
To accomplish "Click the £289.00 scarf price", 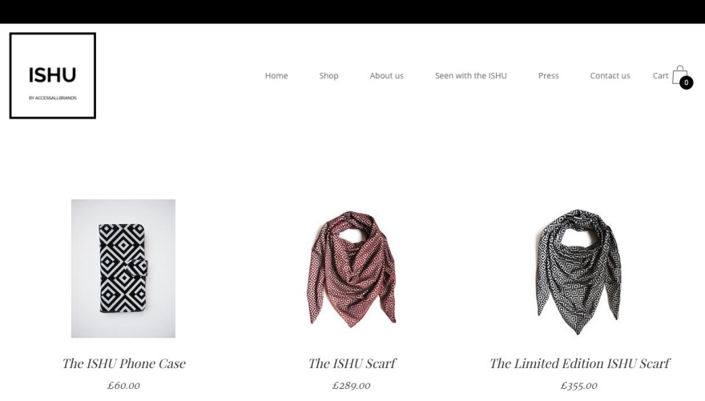I will (352, 385).
